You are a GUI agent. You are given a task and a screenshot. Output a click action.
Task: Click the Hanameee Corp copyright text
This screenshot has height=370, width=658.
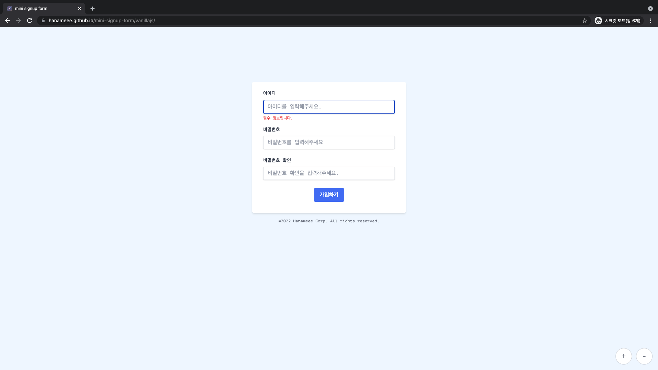point(329,221)
